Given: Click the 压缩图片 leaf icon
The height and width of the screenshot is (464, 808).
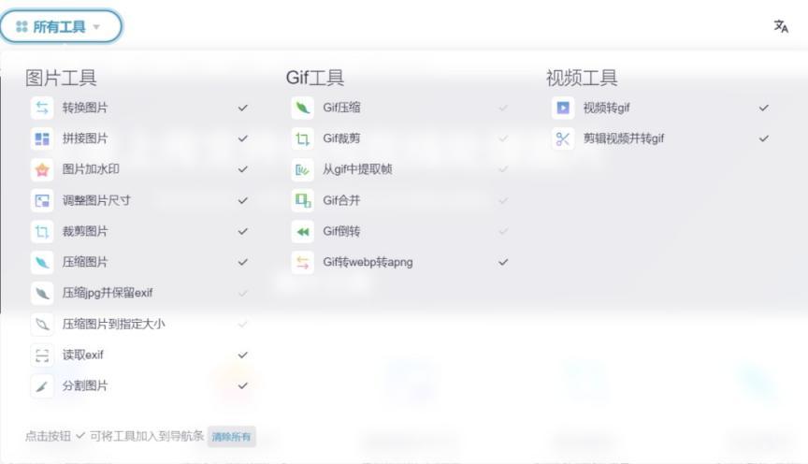Looking at the screenshot, I should point(42,263).
